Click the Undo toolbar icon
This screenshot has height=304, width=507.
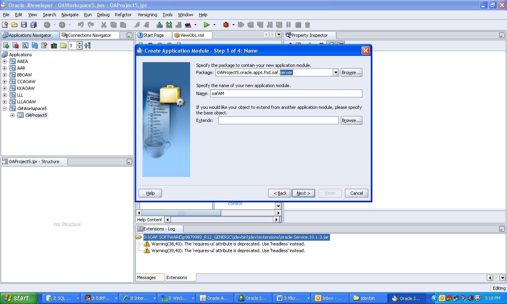pyautogui.click(x=81, y=25)
